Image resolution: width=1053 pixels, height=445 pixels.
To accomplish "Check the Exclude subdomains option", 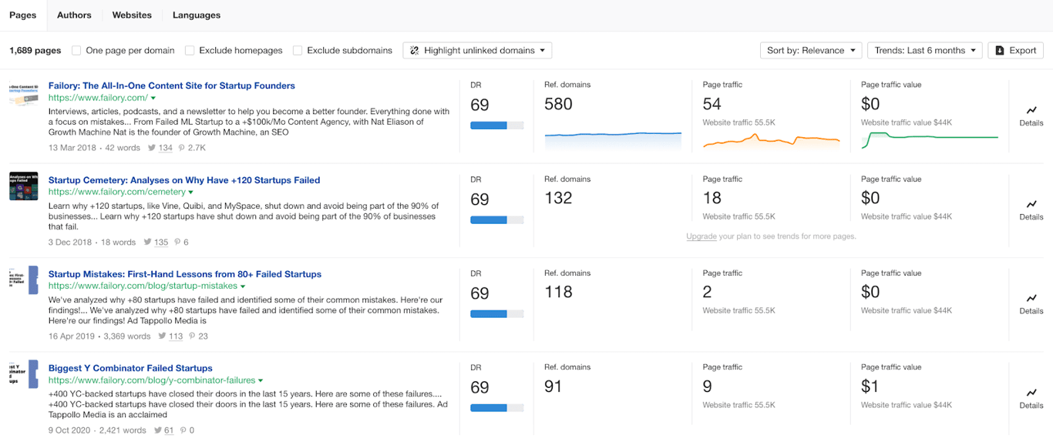I will pos(298,51).
